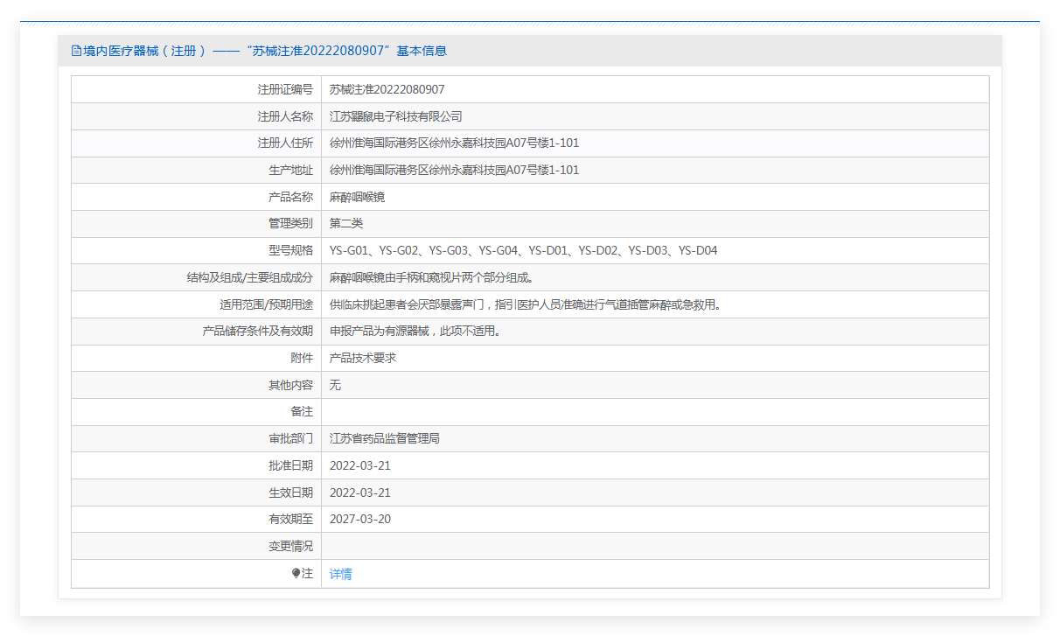Viewport: 1060px width, 636px height.
Task: Click the 变更情况 row label
Action: point(290,546)
